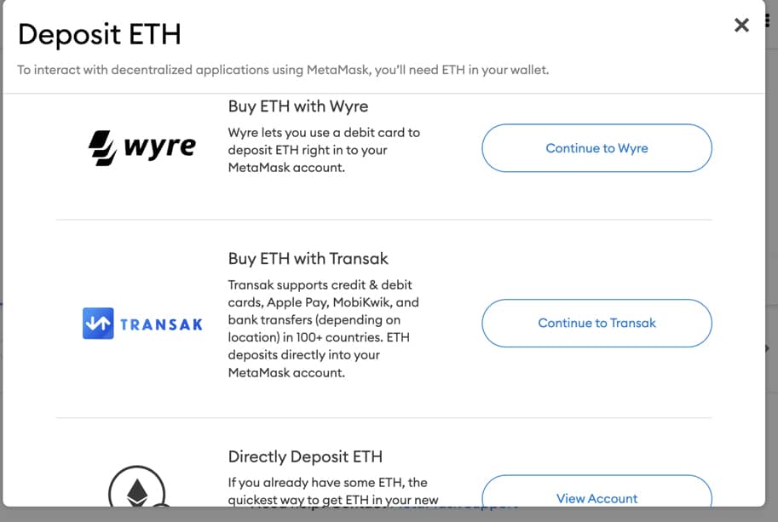778x522 pixels.
Task: Click the partially hidden support link at bottom
Action: coord(457,506)
